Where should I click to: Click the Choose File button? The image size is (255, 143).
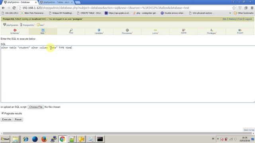tap(36, 107)
